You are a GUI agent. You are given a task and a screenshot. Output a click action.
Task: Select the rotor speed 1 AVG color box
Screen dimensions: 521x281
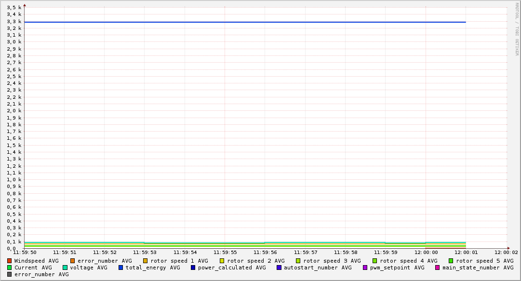[146, 261]
